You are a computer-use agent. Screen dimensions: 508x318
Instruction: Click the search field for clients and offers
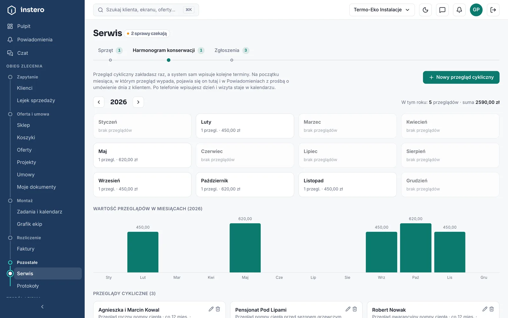pyautogui.click(x=146, y=10)
